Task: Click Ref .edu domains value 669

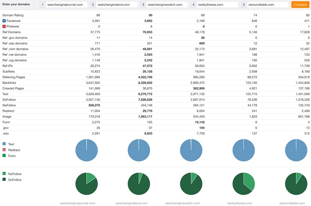Action: 202,43
